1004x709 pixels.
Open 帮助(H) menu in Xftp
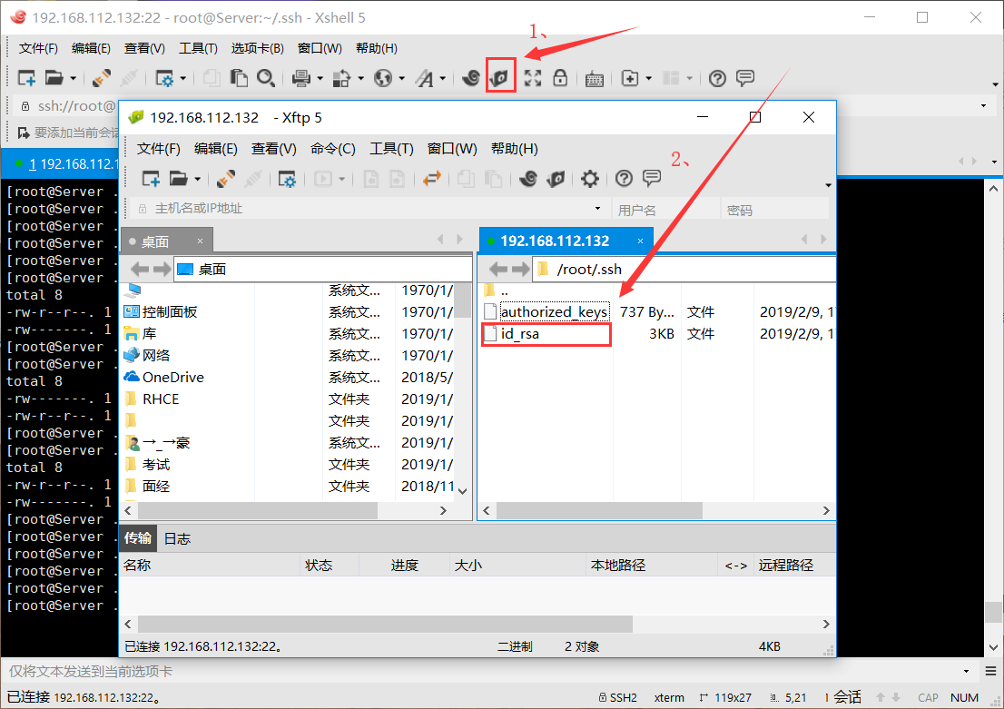tap(514, 149)
